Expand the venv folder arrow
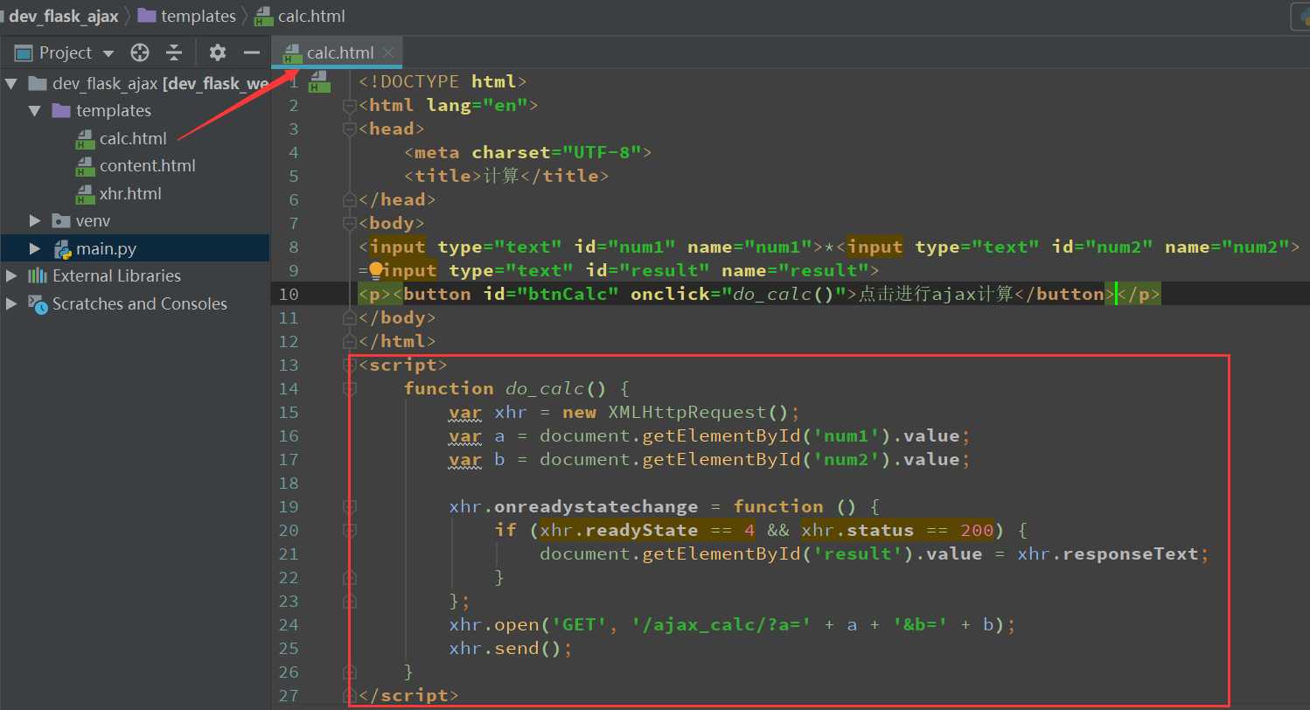This screenshot has height=710, width=1310. click(x=35, y=221)
